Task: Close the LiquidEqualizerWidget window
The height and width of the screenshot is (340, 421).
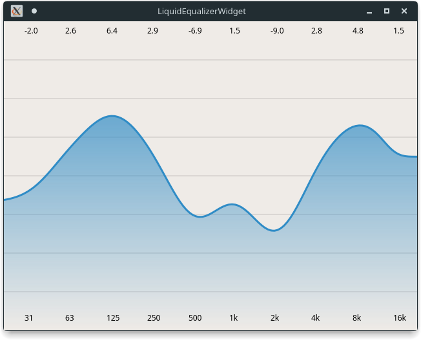Action: tap(404, 11)
